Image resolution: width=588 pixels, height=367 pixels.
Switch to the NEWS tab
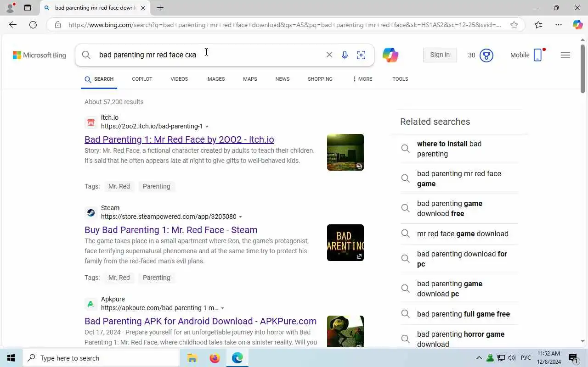pos(283,79)
